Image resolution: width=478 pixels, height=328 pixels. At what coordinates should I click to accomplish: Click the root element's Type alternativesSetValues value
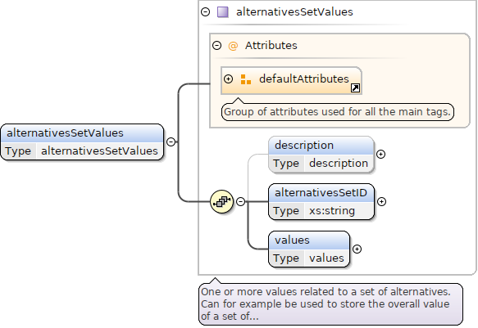pyautogui.click(x=99, y=151)
